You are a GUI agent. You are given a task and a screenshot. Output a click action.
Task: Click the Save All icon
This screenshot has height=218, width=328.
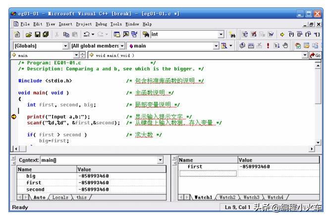pos(46,35)
